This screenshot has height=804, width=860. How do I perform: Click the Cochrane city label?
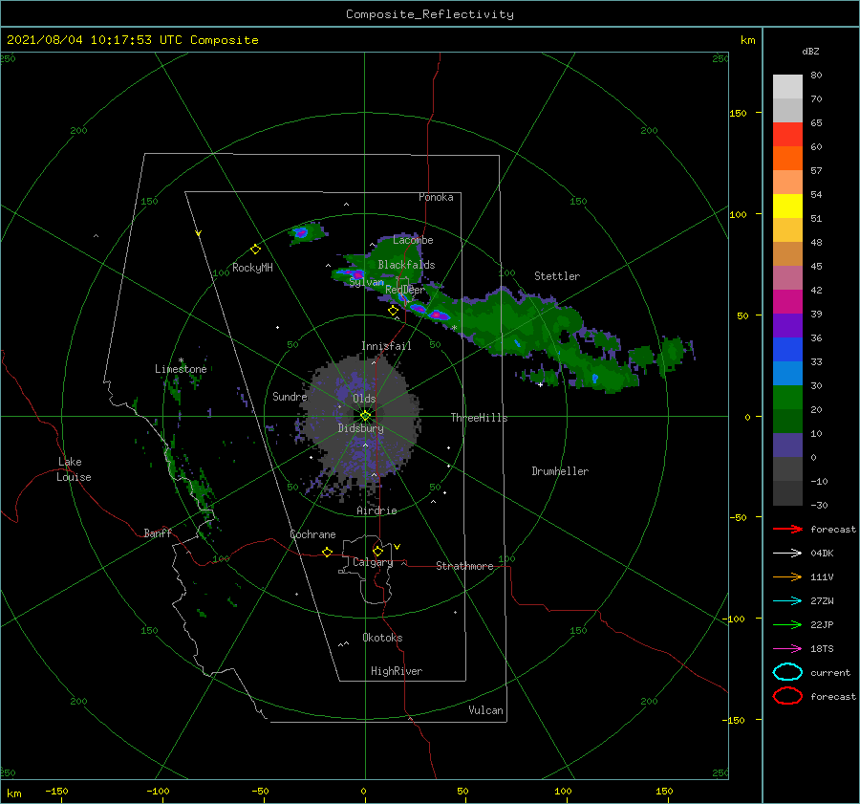(312, 534)
